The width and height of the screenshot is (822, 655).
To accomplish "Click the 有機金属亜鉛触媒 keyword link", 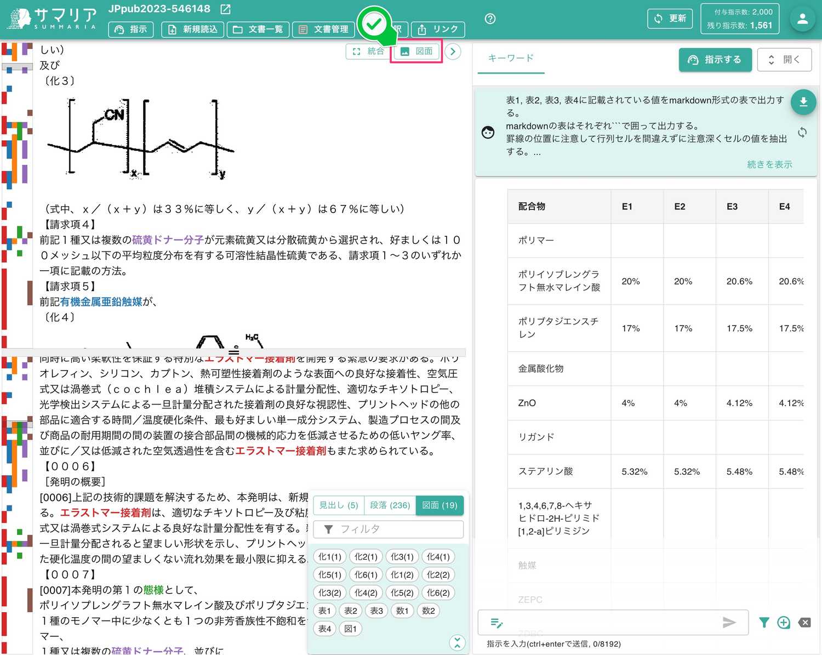I will (x=101, y=302).
